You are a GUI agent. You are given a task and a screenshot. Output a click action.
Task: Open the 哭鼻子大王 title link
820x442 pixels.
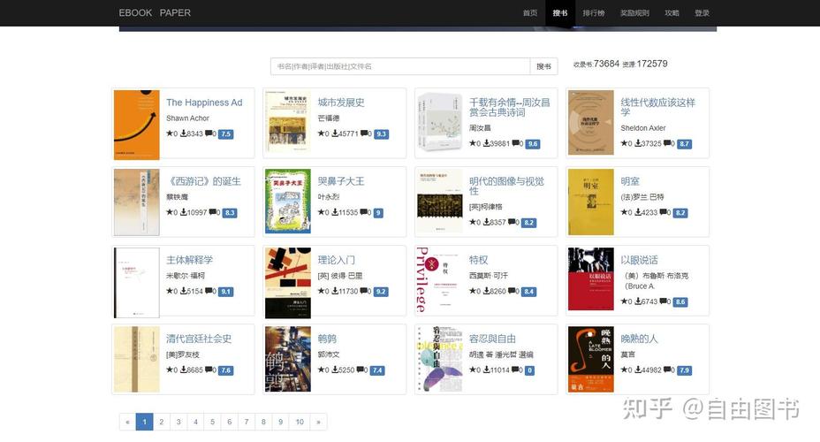click(x=341, y=181)
